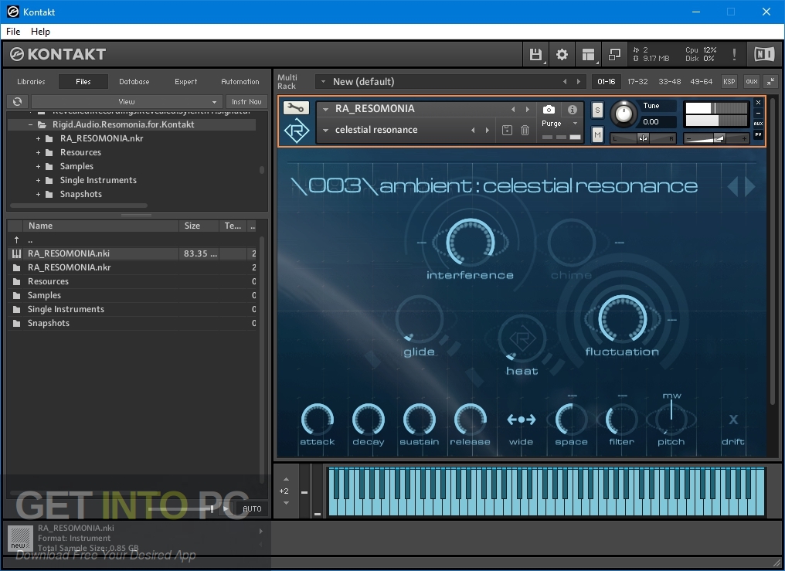Open the New (default) multi dropdown
The width and height of the screenshot is (785, 571).
(x=324, y=82)
